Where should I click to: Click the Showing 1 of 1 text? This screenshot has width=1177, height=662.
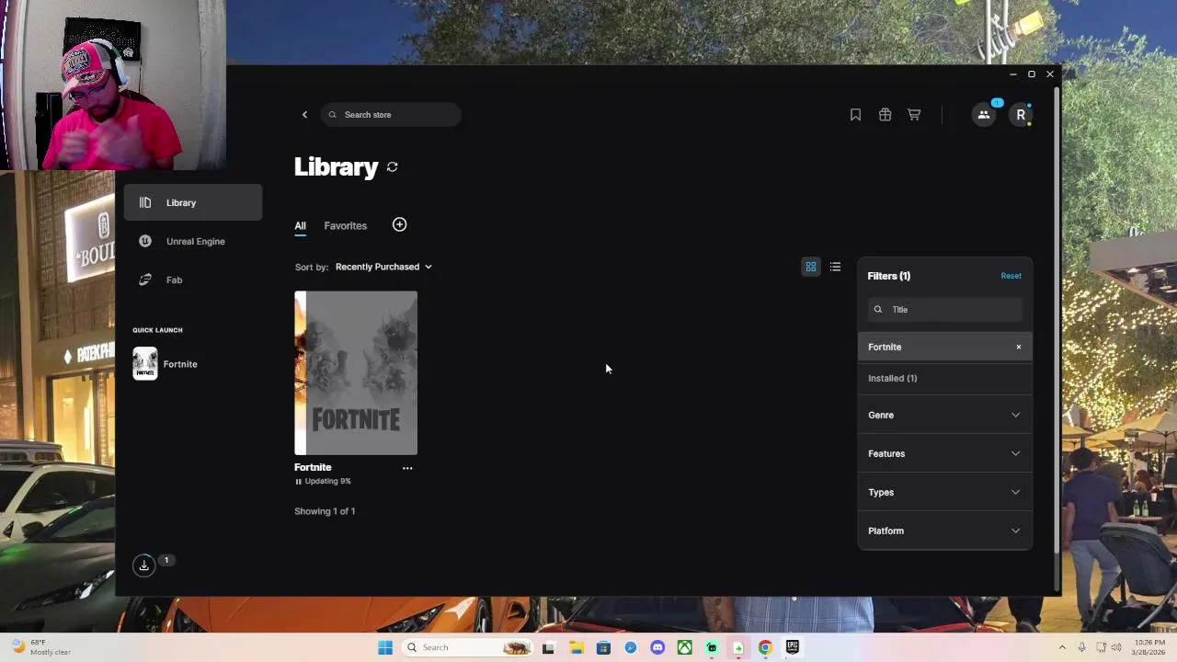tap(325, 511)
